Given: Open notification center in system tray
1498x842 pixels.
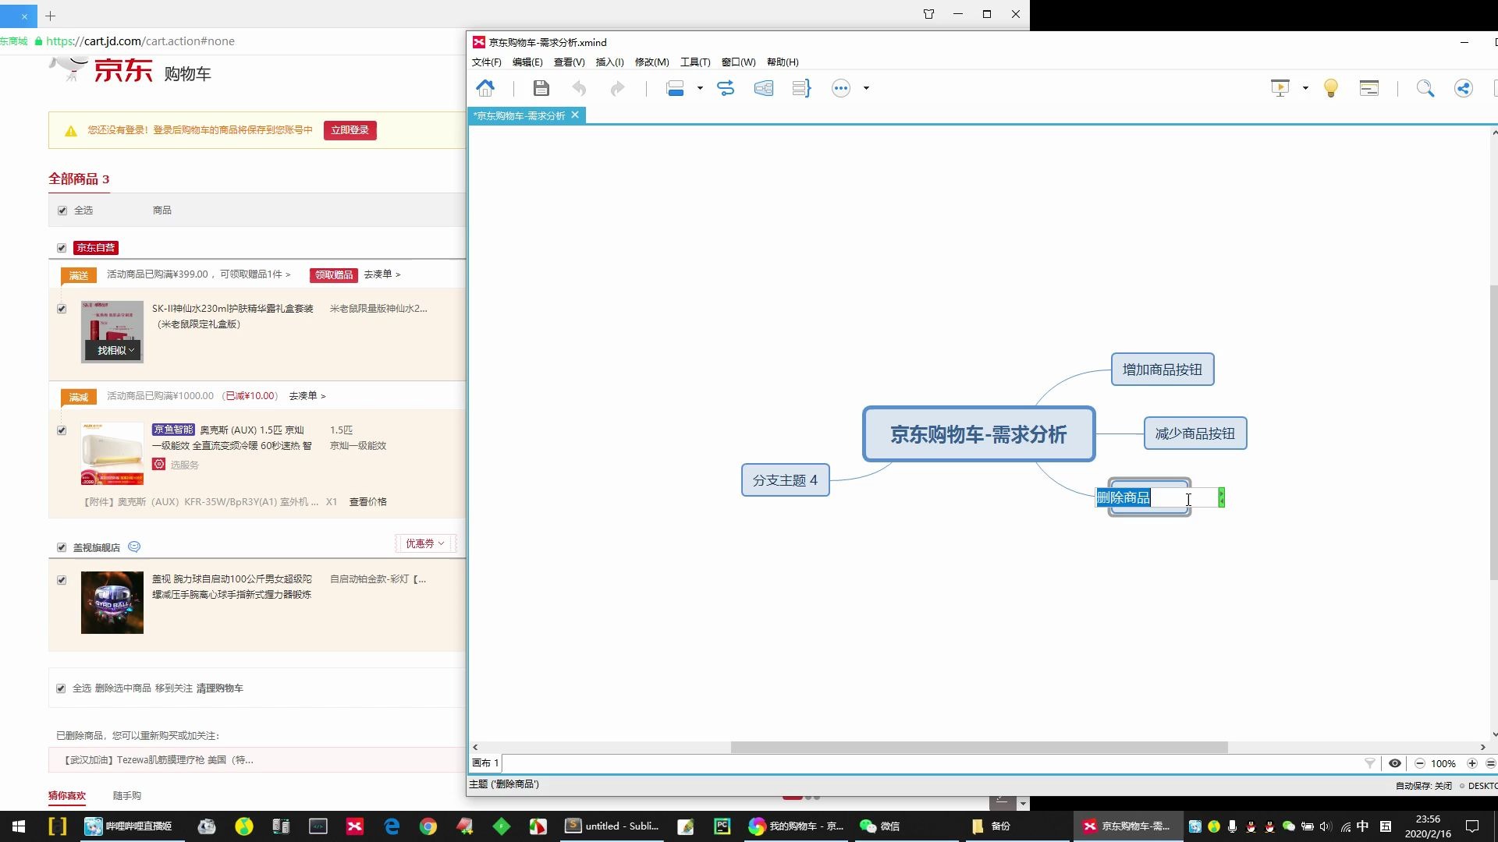Looking at the screenshot, I should [1472, 826].
